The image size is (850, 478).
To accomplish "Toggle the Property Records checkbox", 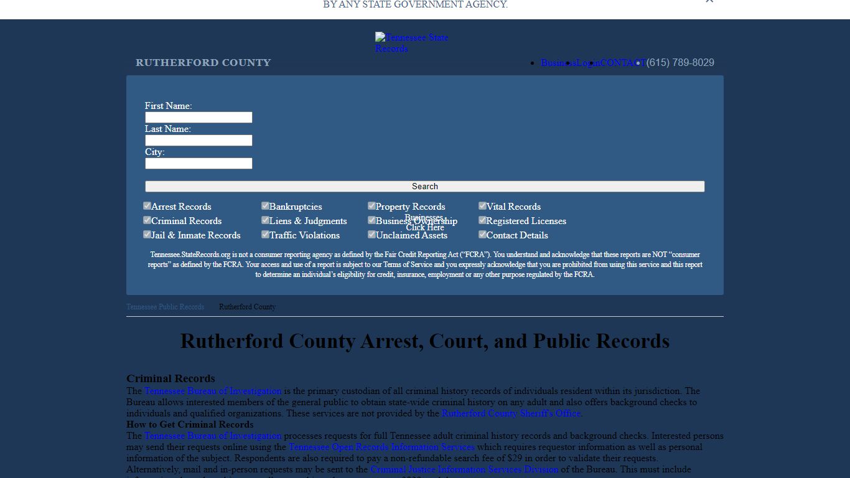I will pyautogui.click(x=372, y=205).
